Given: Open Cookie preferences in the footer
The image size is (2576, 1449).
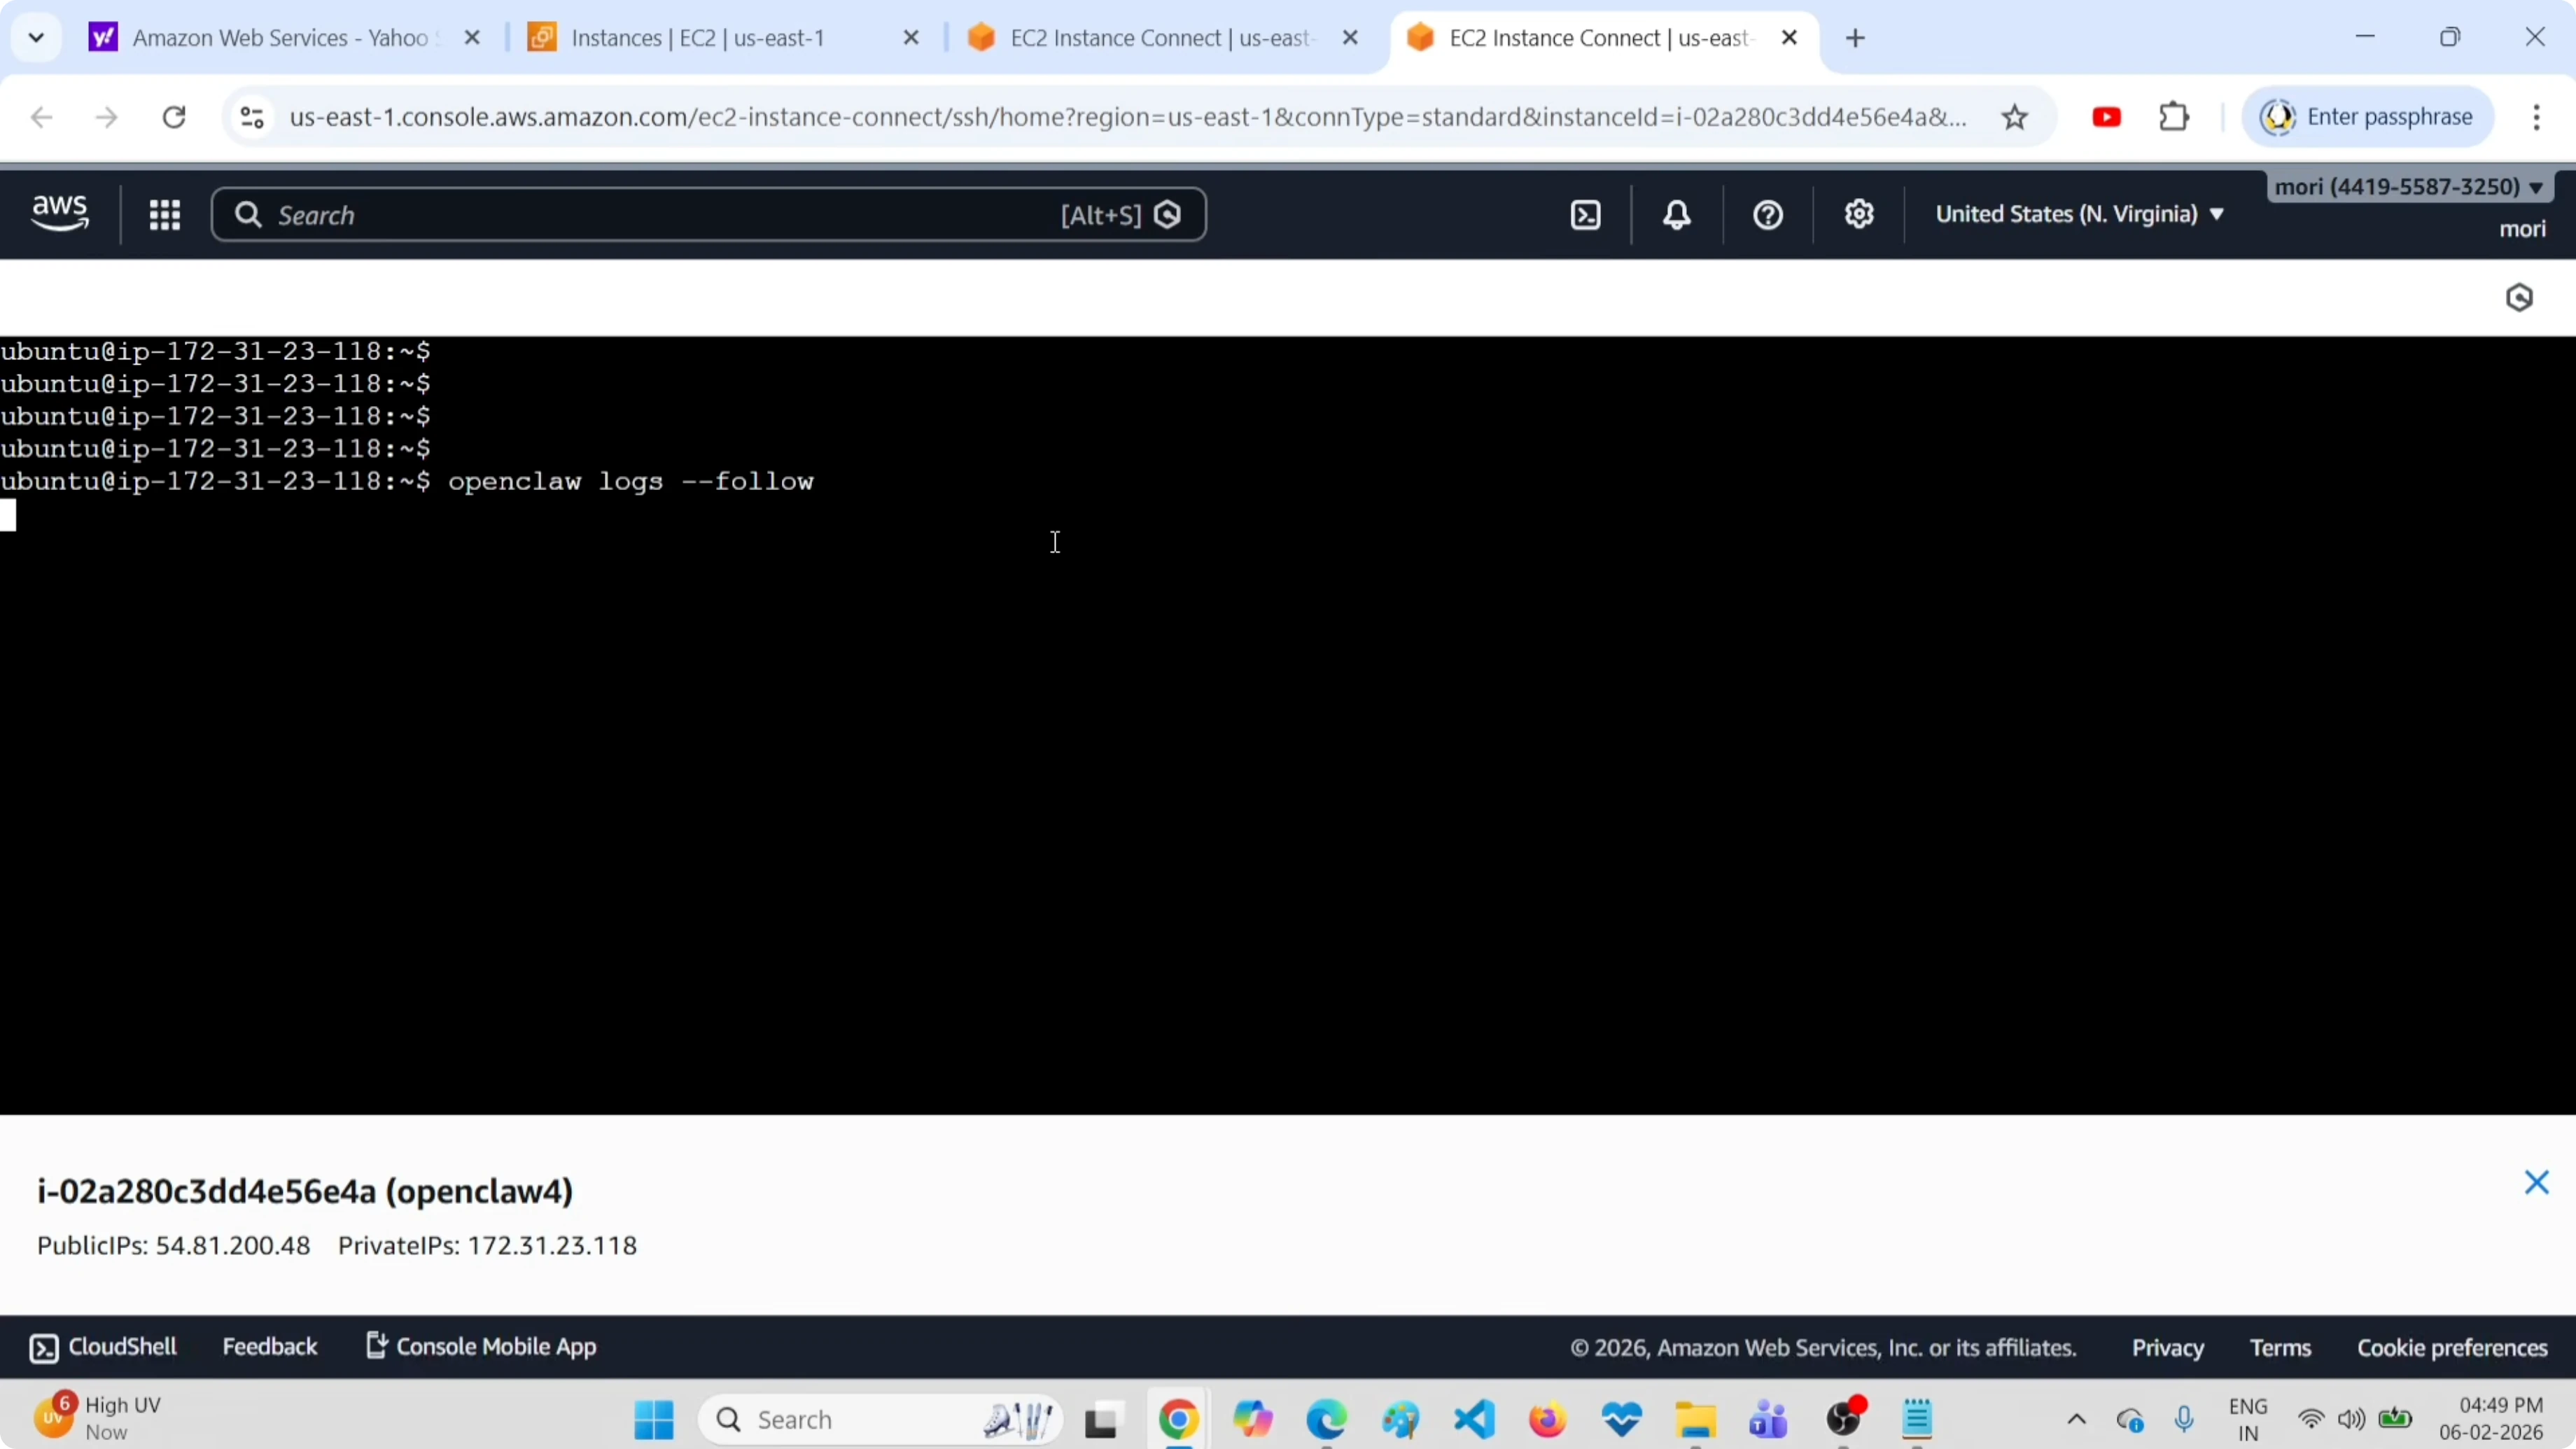Looking at the screenshot, I should click(2452, 1347).
